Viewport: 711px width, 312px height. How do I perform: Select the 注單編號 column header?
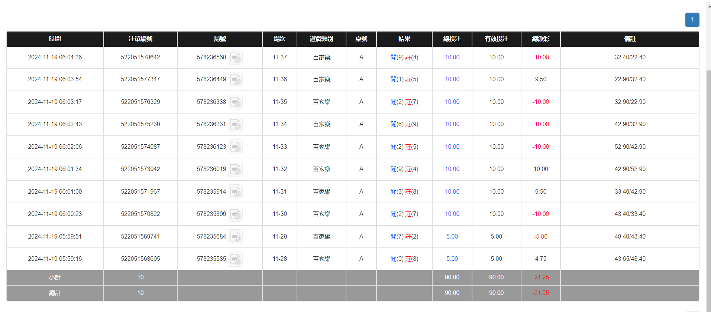click(x=140, y=39)
